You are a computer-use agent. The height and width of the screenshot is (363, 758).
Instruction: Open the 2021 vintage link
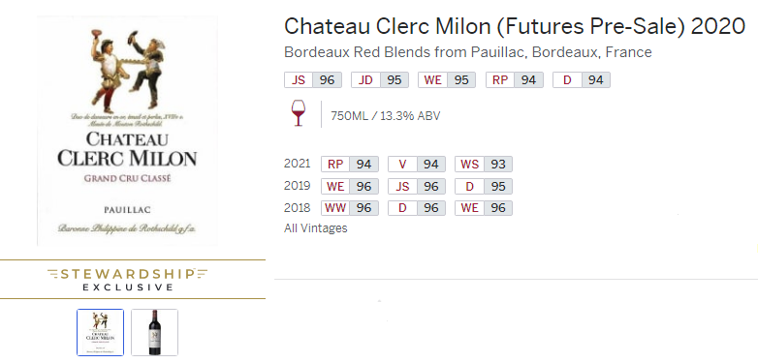(297, 164)
